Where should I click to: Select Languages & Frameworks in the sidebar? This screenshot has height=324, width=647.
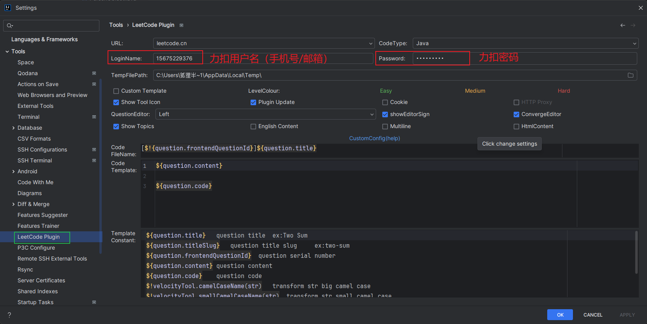[x=44, y=39]
